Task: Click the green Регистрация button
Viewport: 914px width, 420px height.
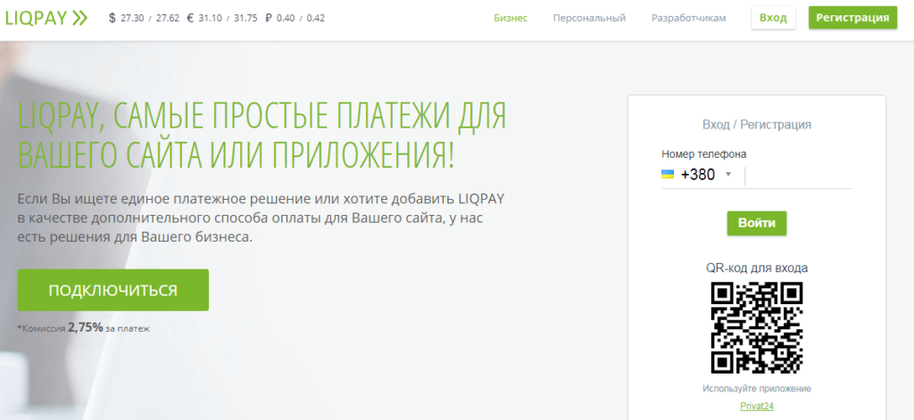Action: point(852,18)
